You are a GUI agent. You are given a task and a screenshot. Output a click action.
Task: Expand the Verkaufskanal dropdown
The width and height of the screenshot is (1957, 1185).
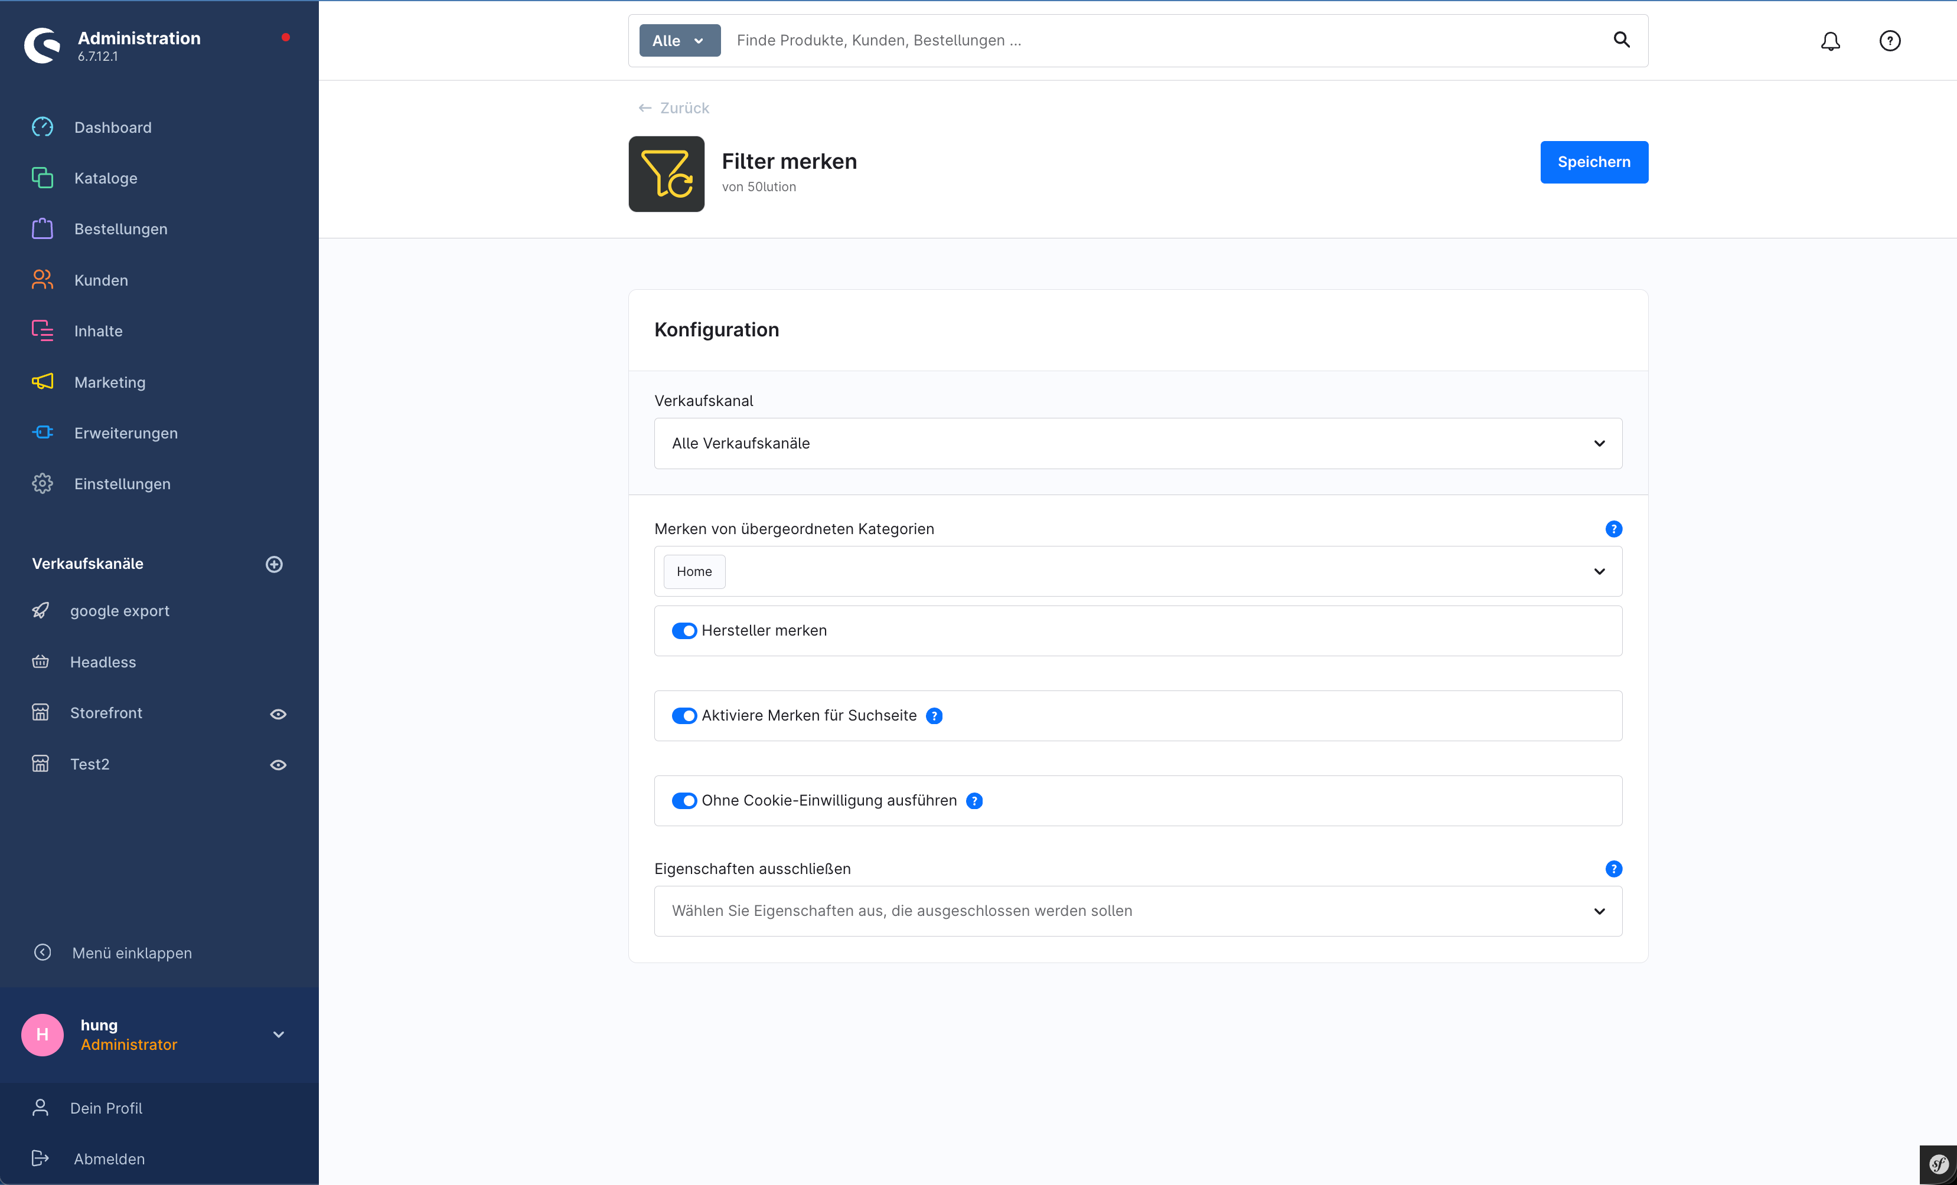pyautogui.click(x=1137, y=444)
